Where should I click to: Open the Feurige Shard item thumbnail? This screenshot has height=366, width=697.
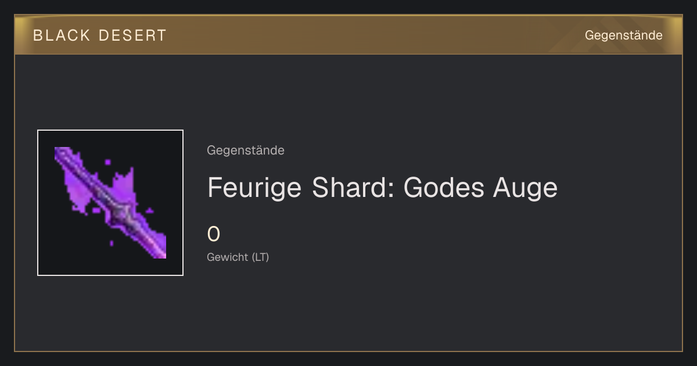point(110,203)
